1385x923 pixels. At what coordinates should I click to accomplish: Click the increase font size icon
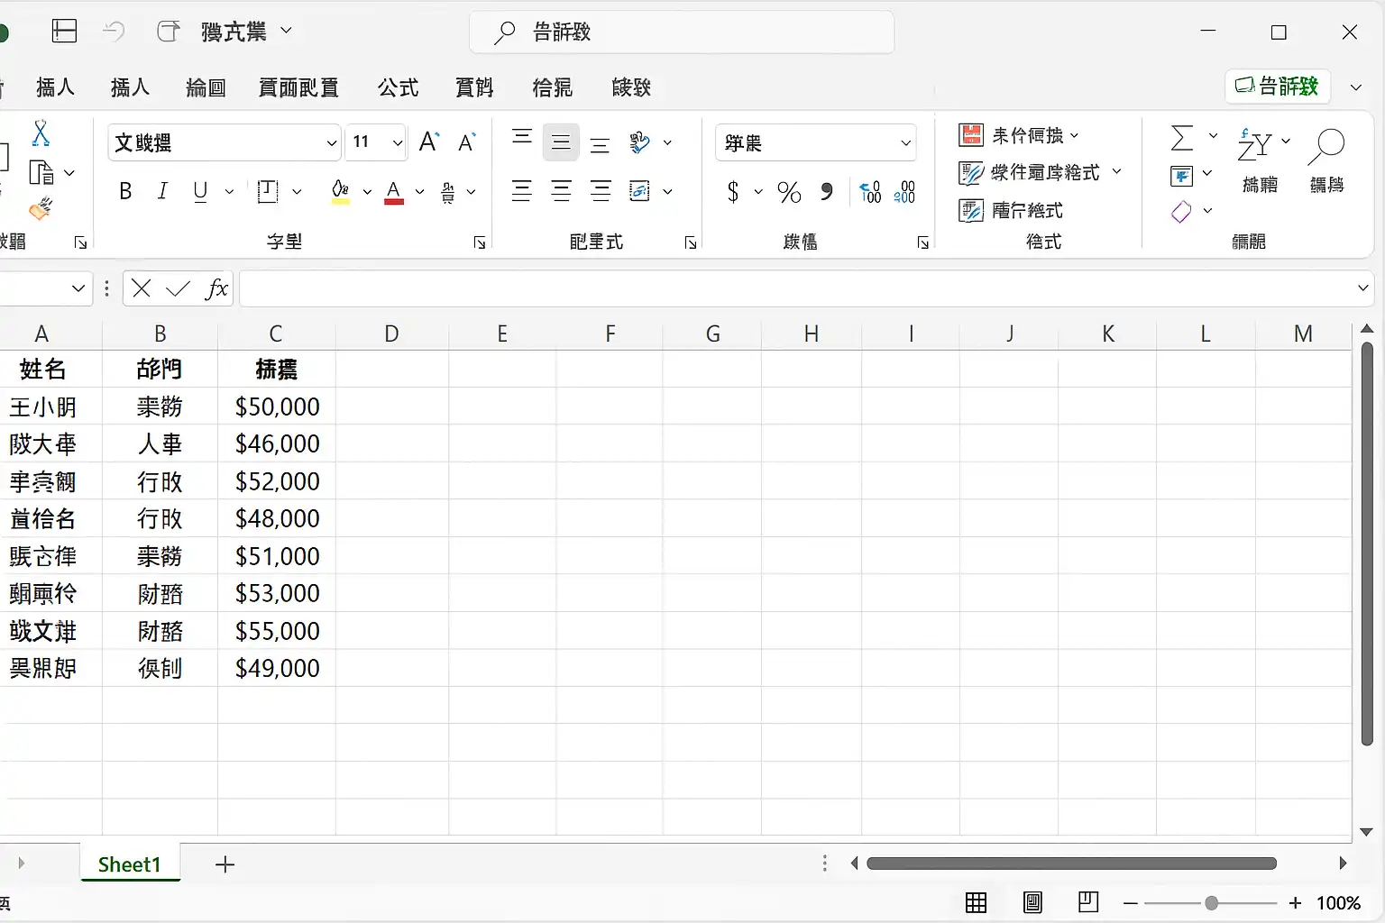(429, 142)
